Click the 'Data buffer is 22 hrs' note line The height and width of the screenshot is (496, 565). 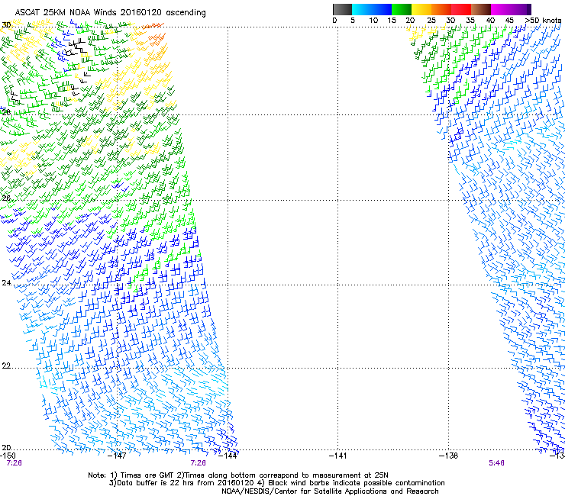(276, 483)
